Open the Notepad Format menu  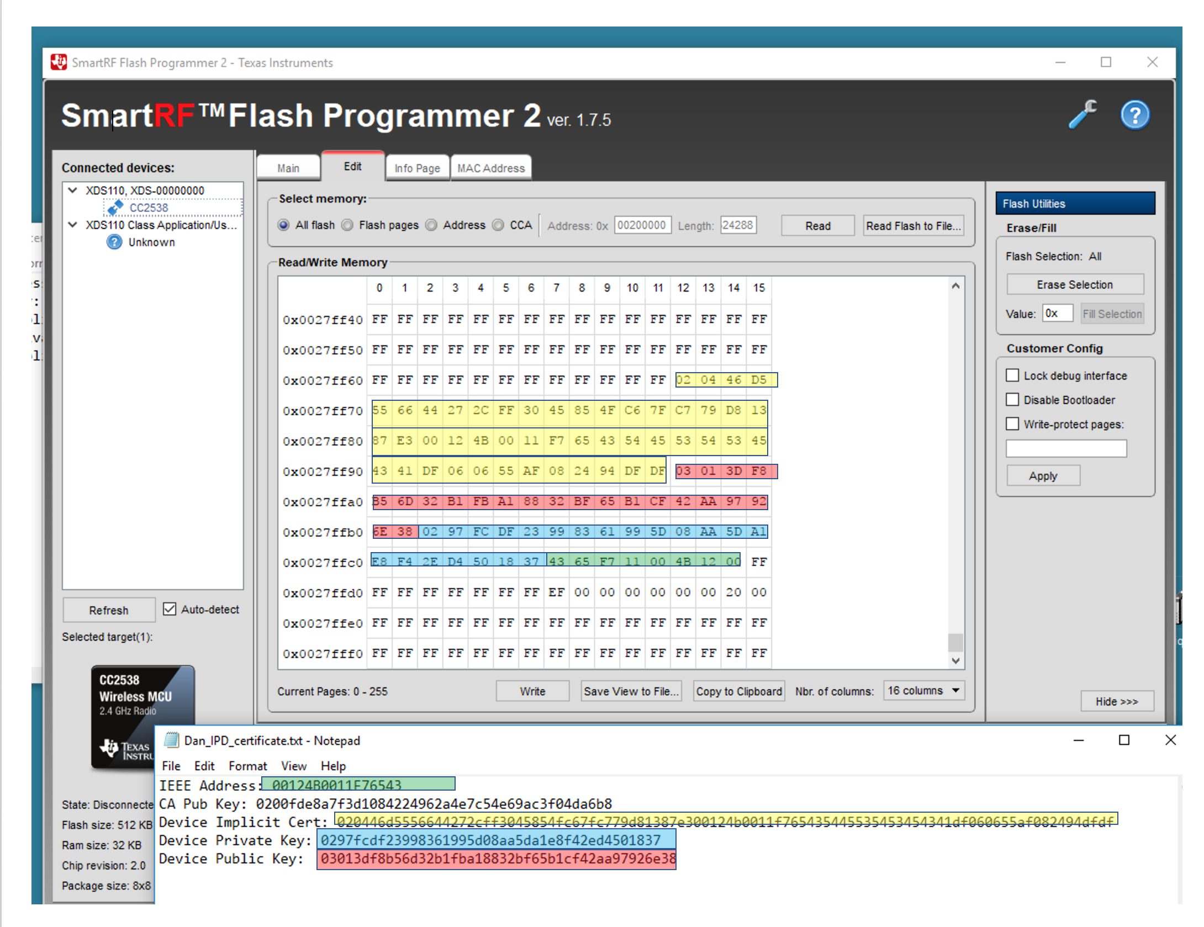point(247,766)
